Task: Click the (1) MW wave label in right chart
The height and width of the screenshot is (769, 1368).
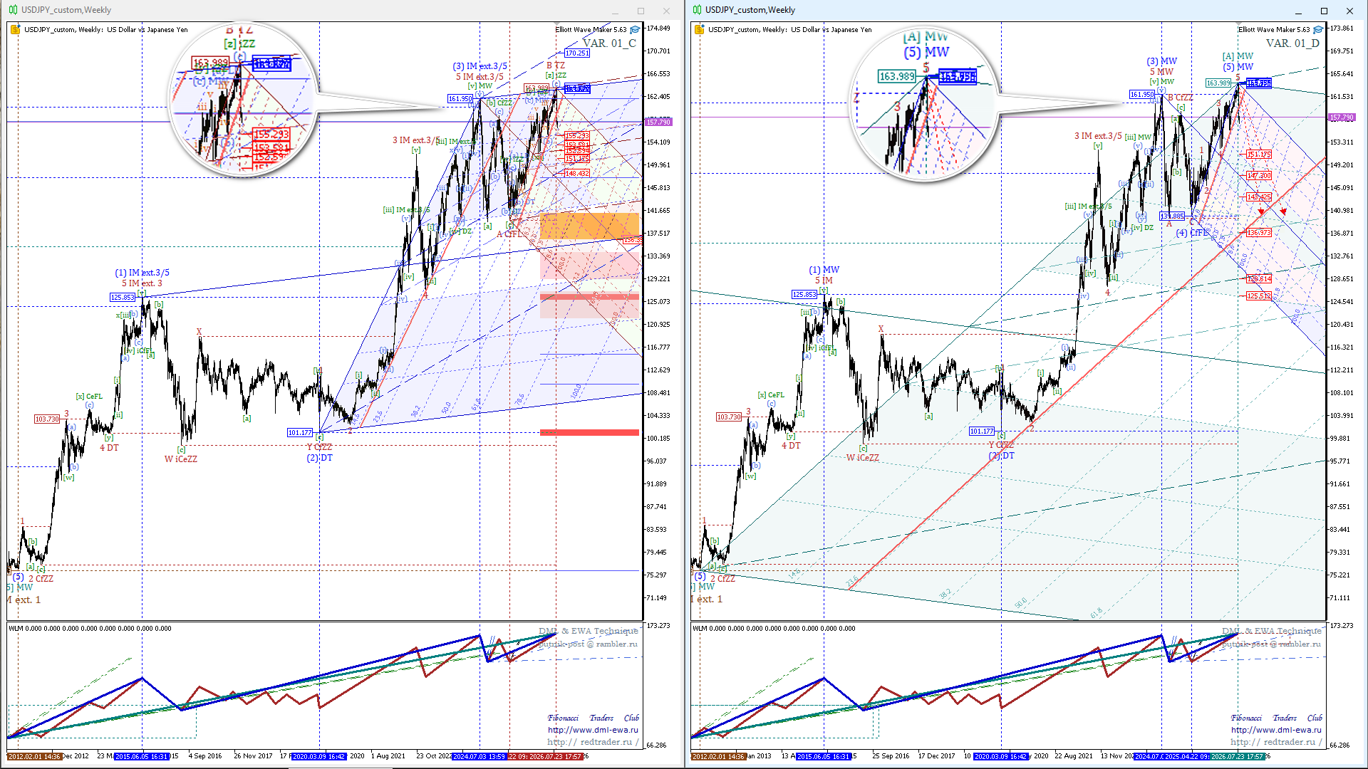Action: [824, 270]
